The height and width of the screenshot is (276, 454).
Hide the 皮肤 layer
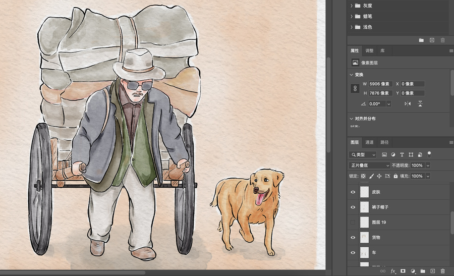click(x=353, y=192)
